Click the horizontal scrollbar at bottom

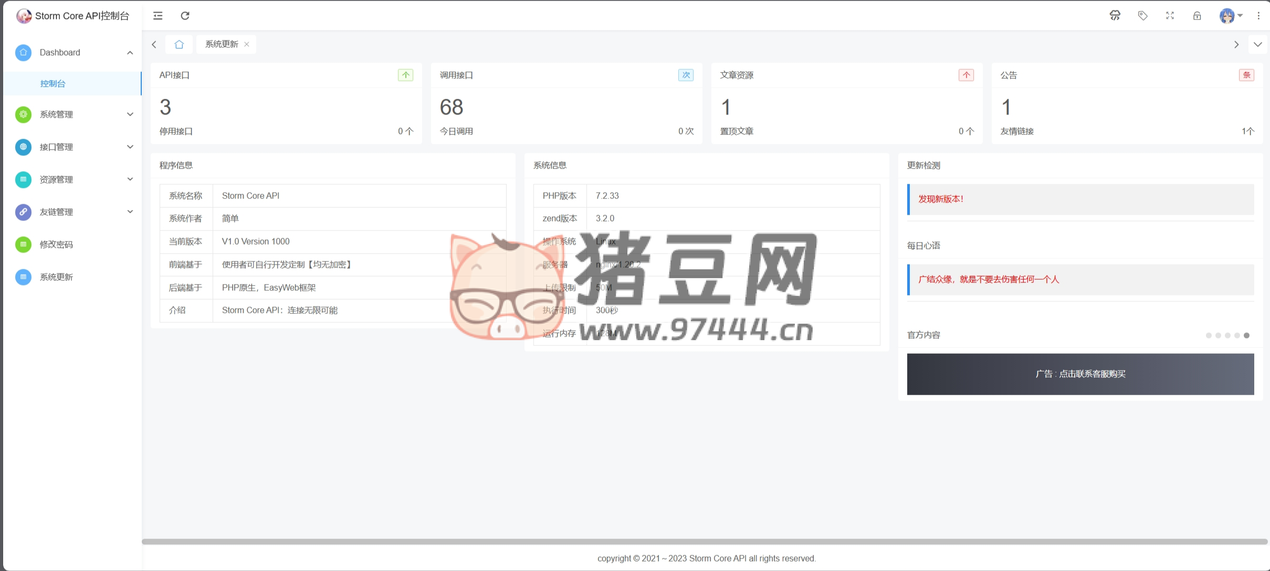[704, 542]
